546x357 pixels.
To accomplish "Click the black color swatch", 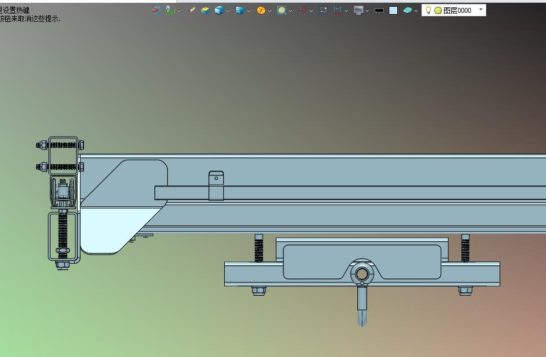I will tap(379, 10).
